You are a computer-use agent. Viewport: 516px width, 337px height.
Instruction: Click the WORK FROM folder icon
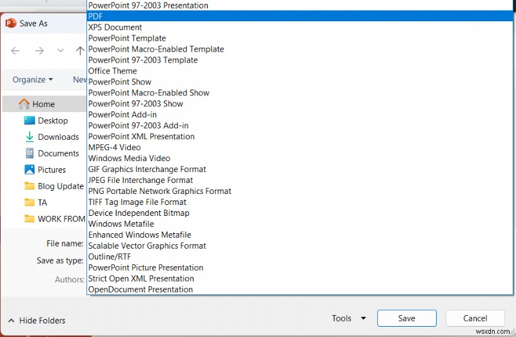(x=29, y=218)
